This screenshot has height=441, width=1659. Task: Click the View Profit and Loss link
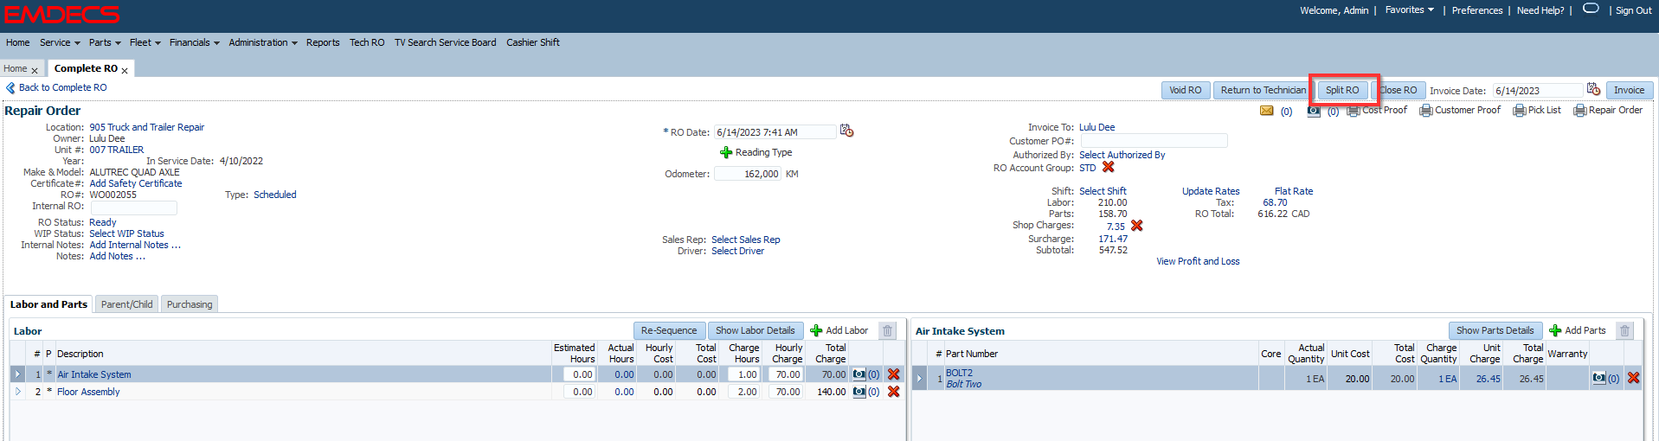pyautogui.click(x=1198, y=261)
